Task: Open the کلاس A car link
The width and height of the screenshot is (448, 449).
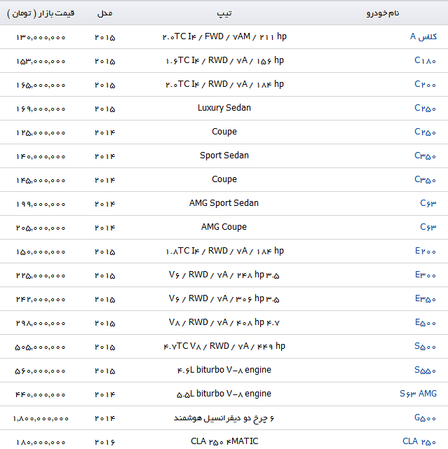Action: 423,36
